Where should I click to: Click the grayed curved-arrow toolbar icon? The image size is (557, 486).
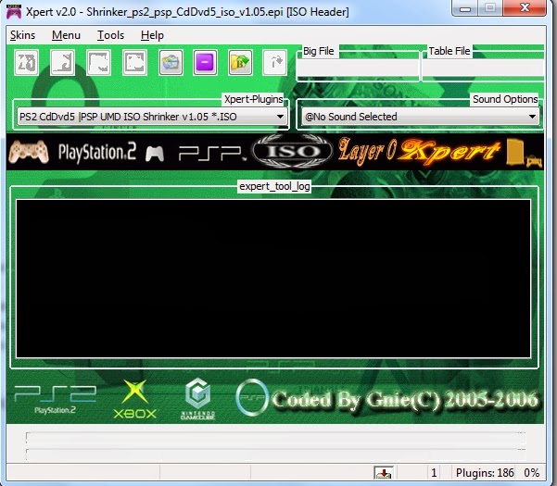click(x=275, y=63)
